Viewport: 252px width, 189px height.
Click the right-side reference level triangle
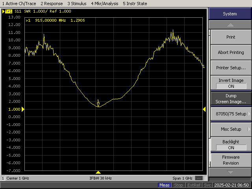tap(204, 109)
